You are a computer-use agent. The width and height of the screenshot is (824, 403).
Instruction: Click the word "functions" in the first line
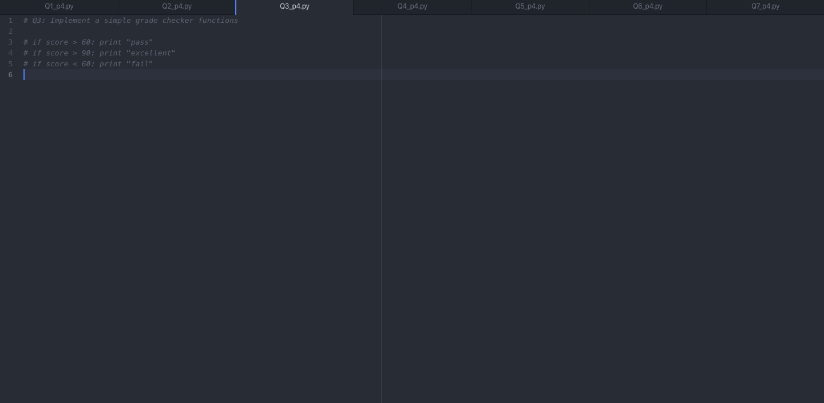(x=218, y=21)
